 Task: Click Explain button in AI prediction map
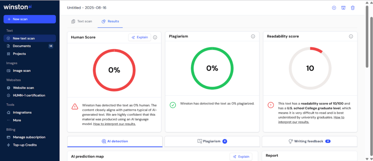[241, 157]
